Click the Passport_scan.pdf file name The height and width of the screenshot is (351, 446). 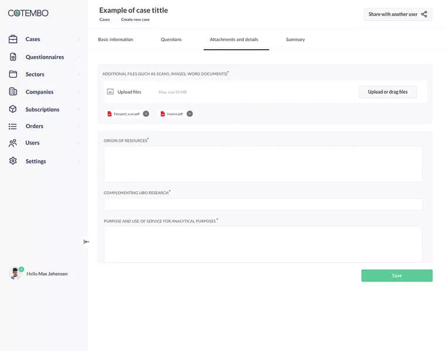[x=127, y=114]
